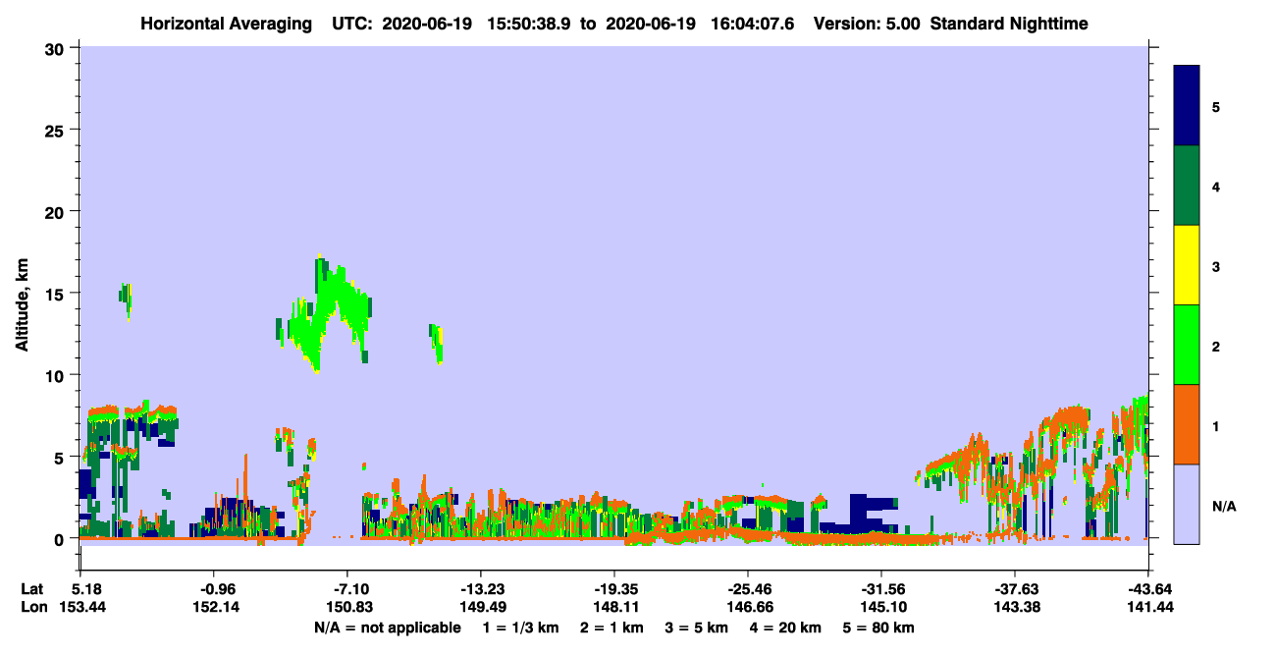Click the longitude value '150.83'
Screen dimensions: 1276x655
349,607
